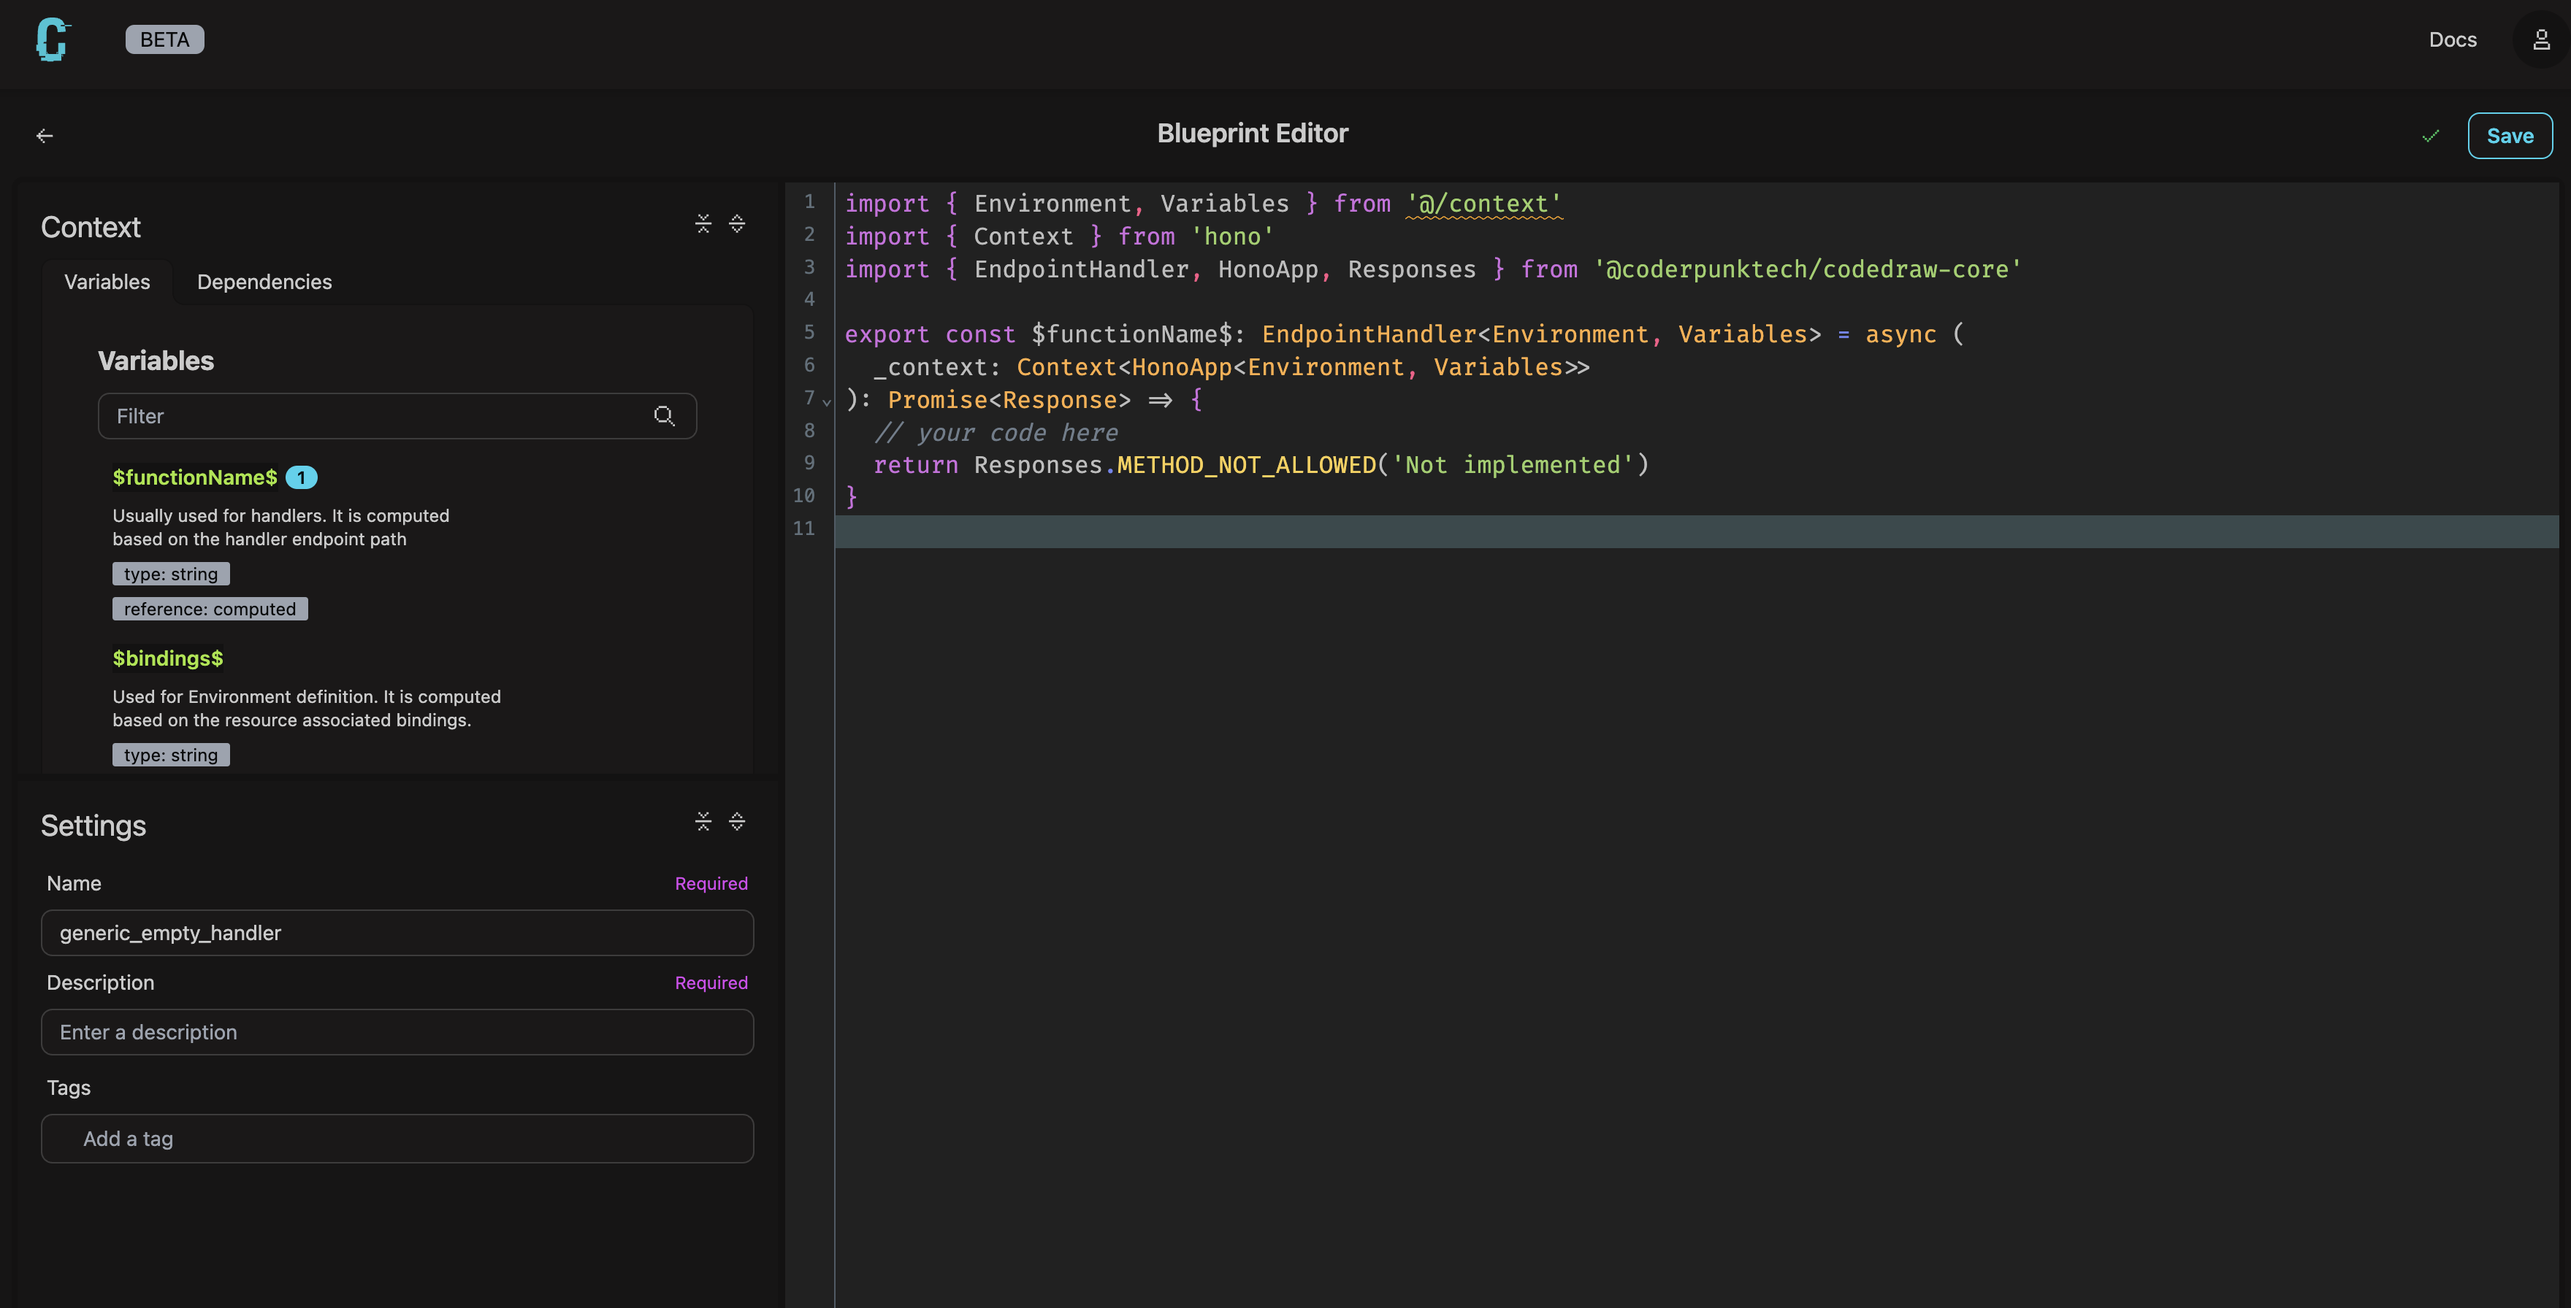The image size is (2571, 1308).
Task: Click the search icon in the Filter field
Action: coord(664,416)
